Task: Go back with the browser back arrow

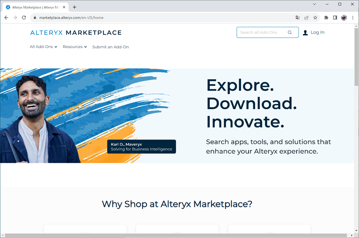Action: tap(6, 18)
